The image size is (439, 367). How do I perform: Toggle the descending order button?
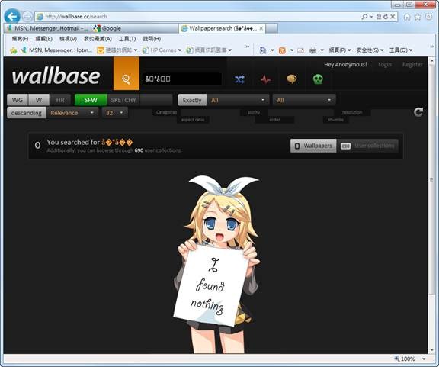pos(27,113)
